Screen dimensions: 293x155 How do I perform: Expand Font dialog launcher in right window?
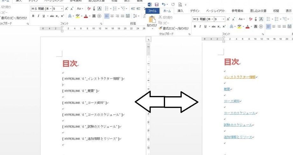[263, 34]
